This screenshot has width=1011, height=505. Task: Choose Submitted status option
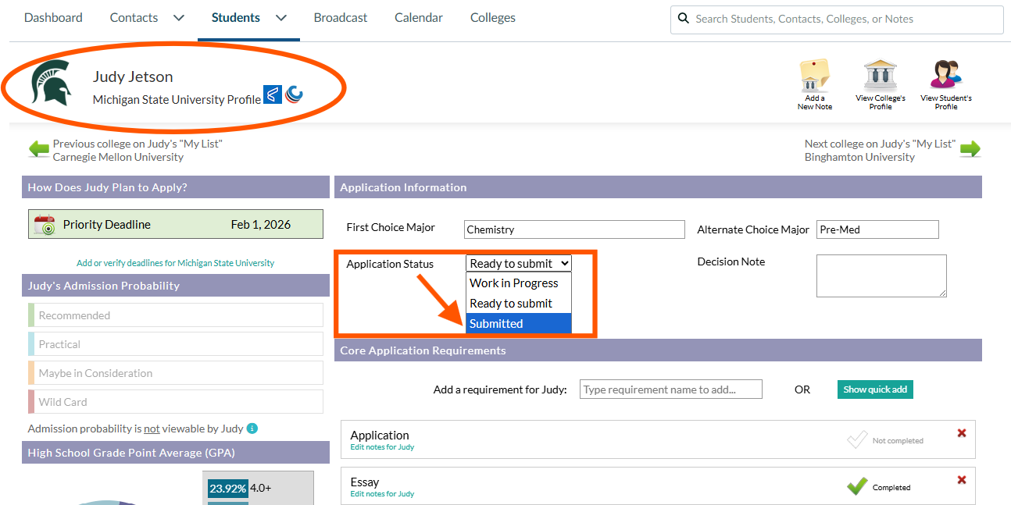(519, 324)
